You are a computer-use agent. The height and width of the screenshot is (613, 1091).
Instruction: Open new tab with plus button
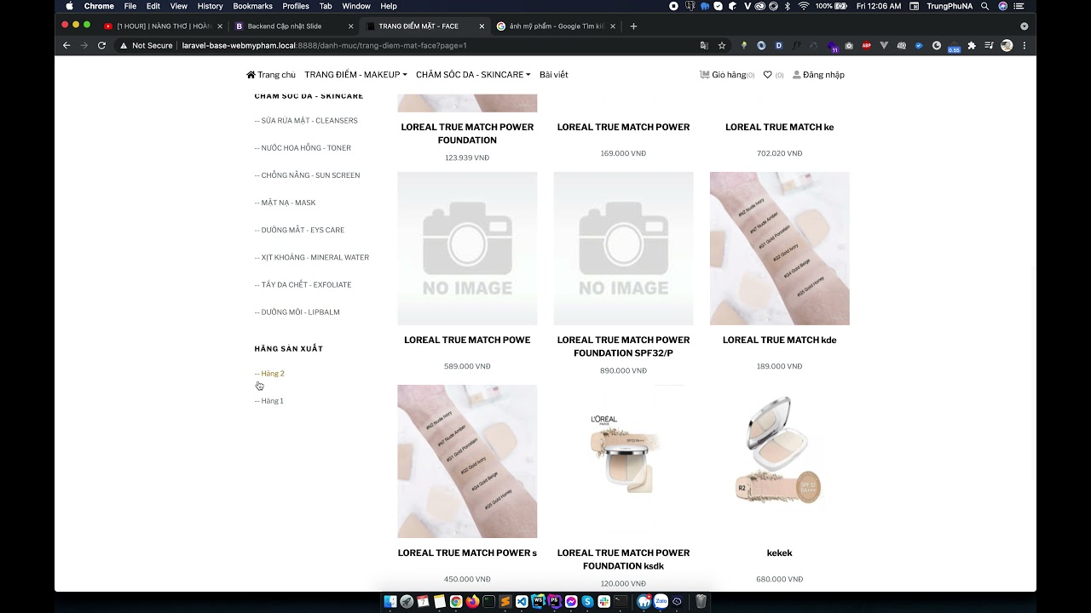633,26
